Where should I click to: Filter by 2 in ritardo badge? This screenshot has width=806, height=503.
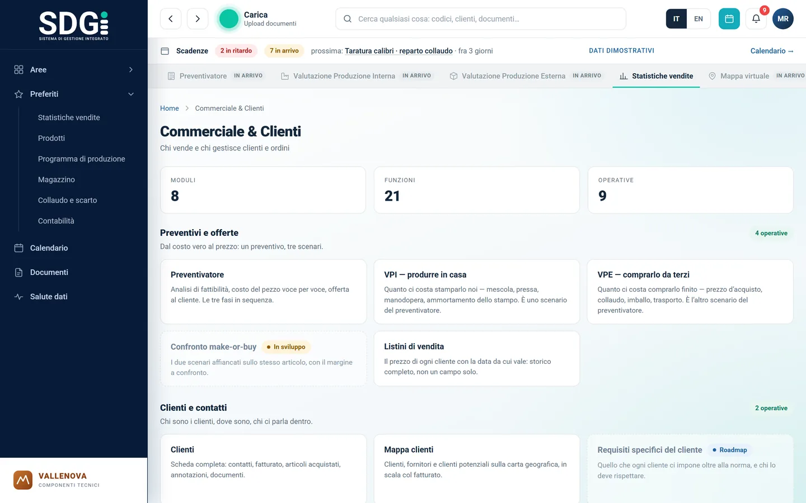click(x=236, y=51)
